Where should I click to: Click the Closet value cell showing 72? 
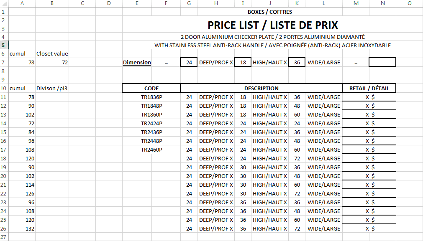click(52, 62)
